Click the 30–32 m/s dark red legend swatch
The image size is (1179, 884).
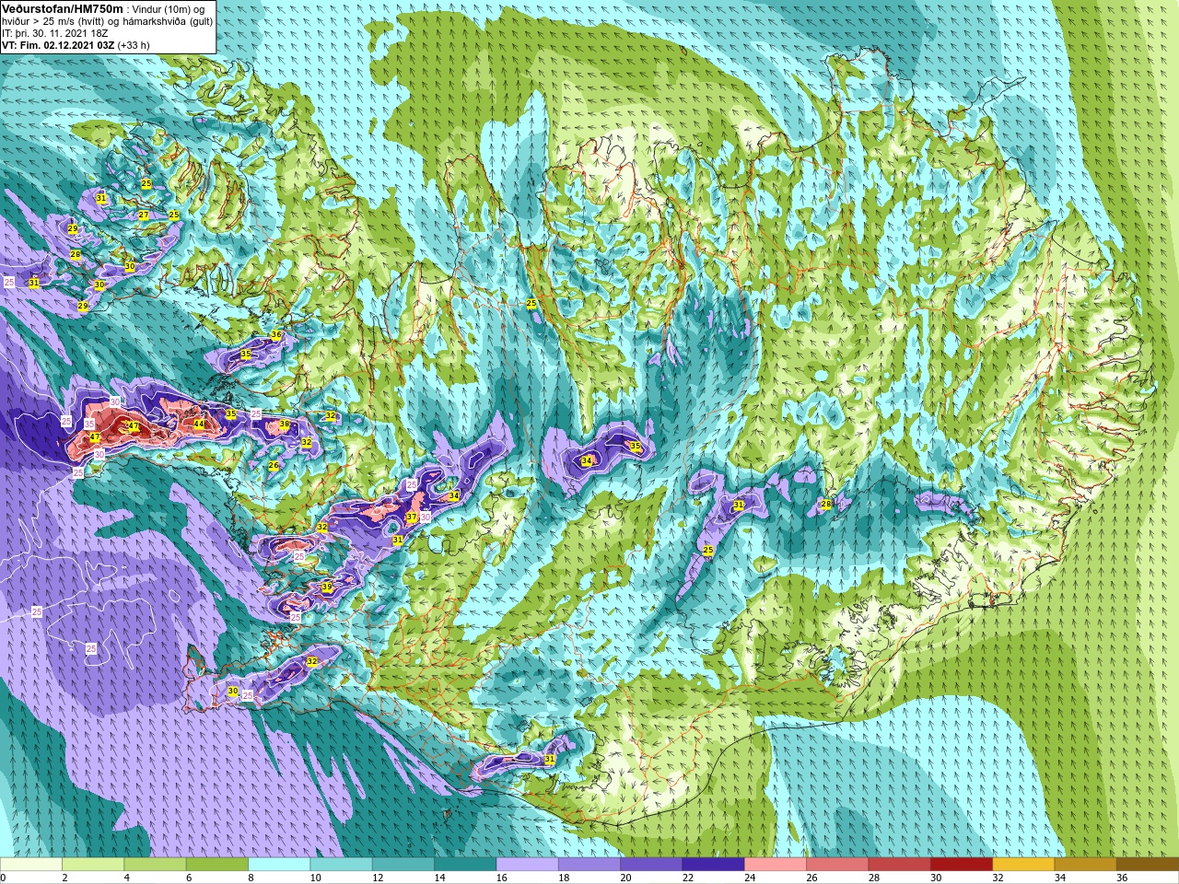(962, 865)
